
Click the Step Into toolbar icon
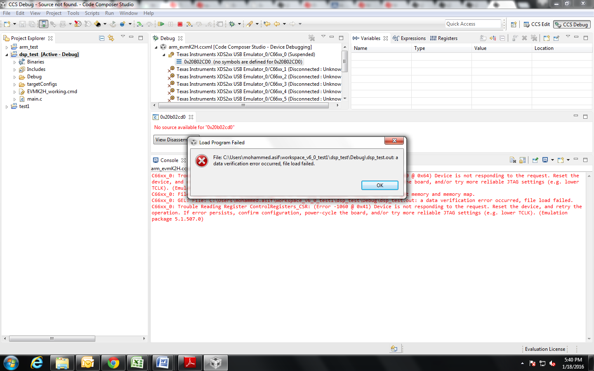pos(189,24)
